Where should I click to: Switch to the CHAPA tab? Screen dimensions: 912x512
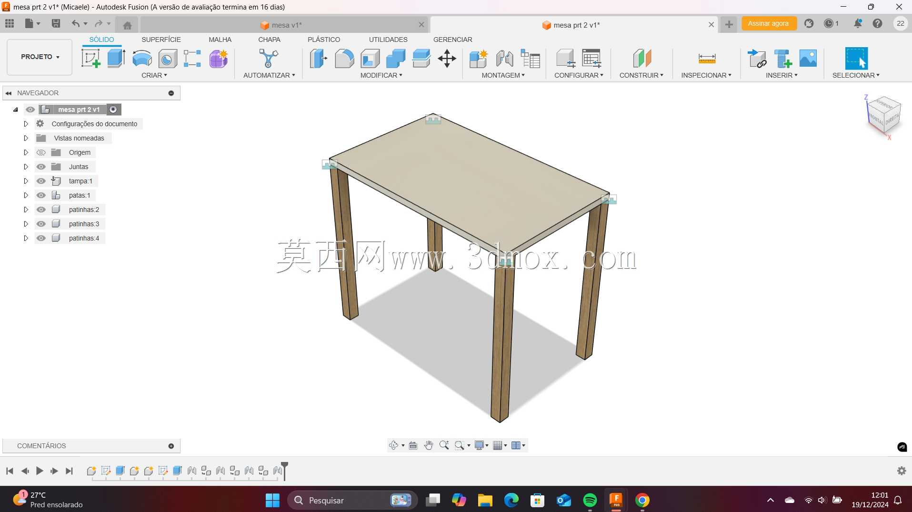click(269, 40)
